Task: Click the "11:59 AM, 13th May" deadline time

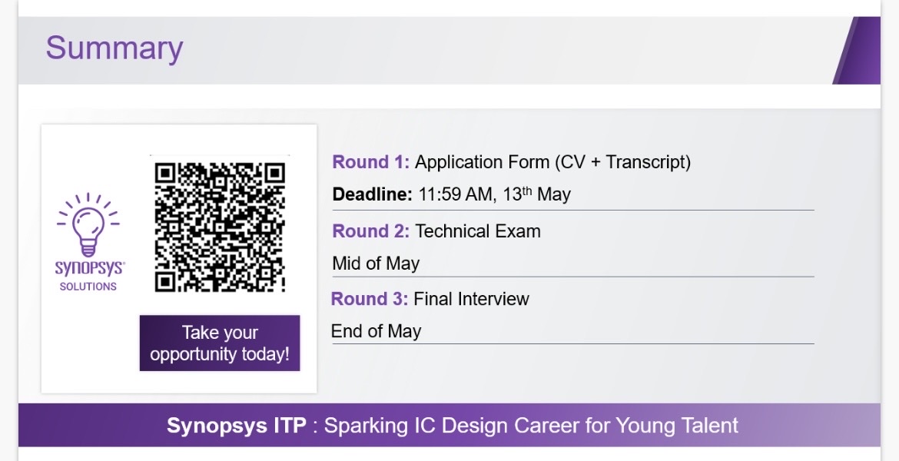Action: tap(494, 194)
